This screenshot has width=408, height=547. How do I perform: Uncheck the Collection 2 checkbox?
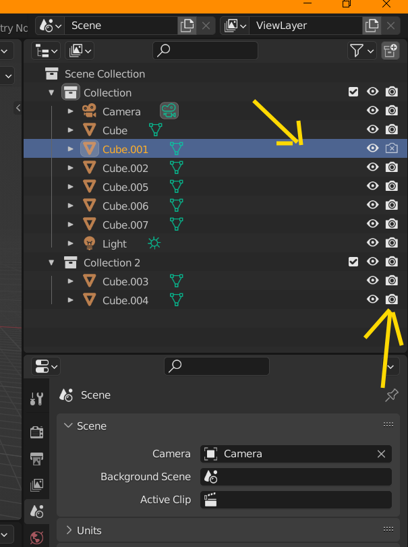(x=353, y=262)
